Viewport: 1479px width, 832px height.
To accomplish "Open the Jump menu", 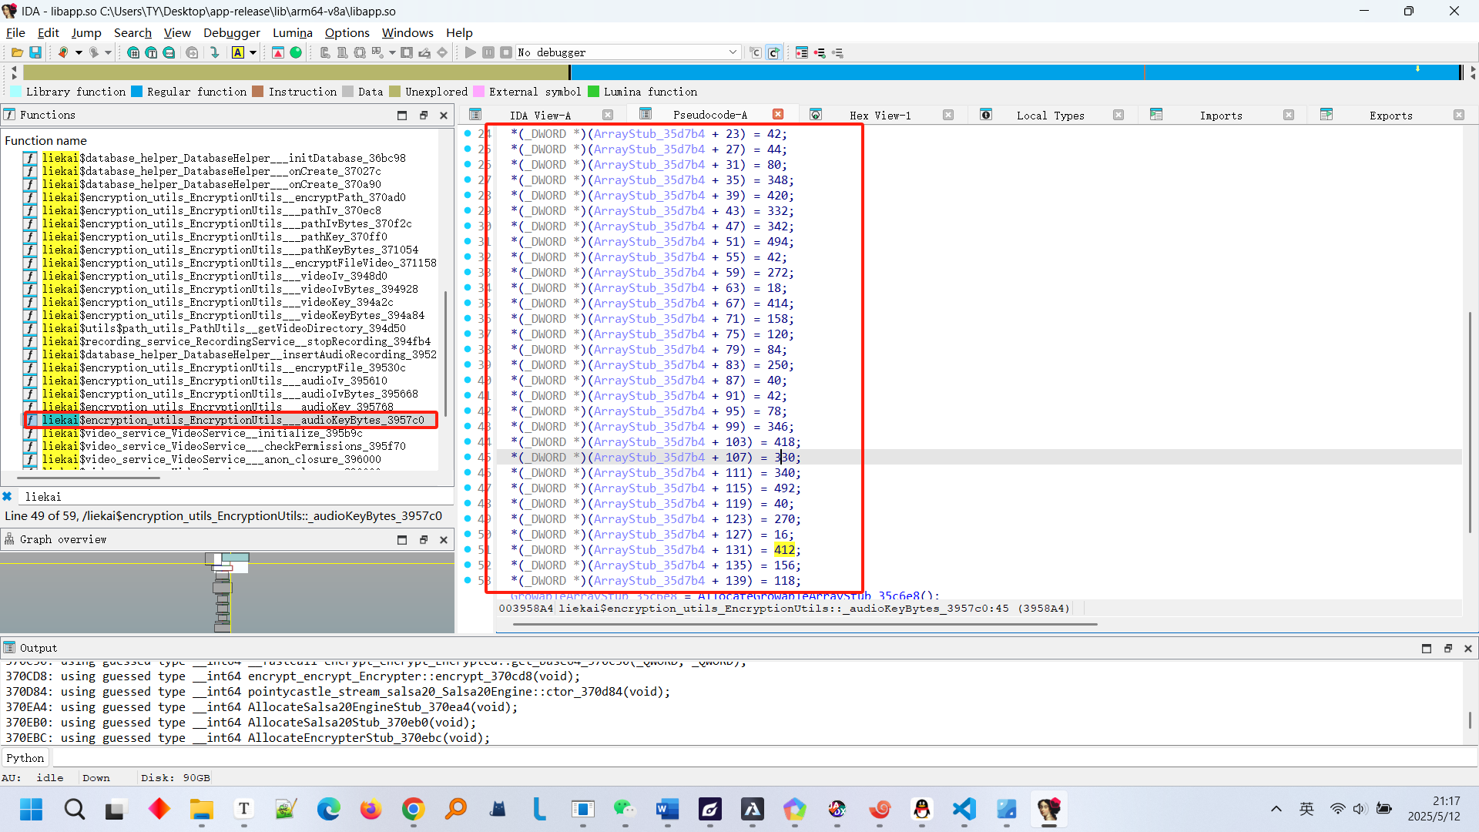I will [86, 32].
